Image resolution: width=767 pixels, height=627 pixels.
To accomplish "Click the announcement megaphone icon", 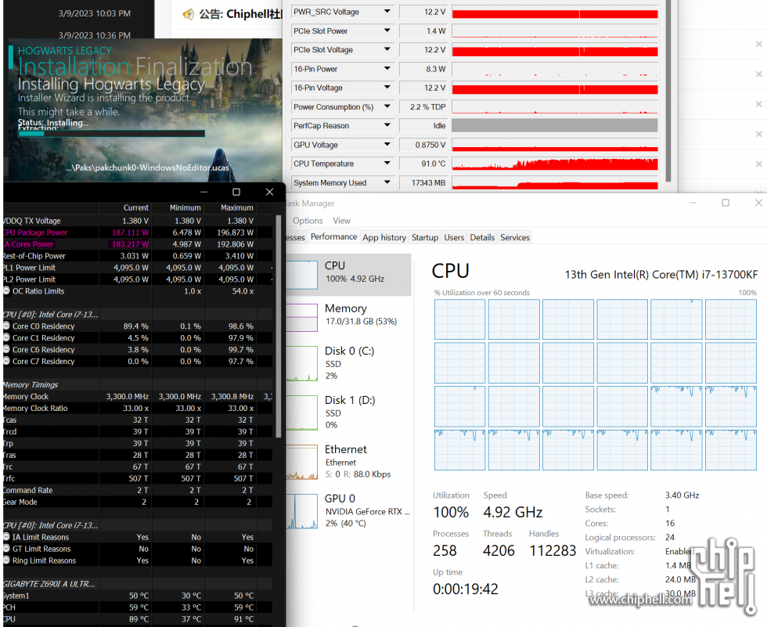I will (189, 15).
